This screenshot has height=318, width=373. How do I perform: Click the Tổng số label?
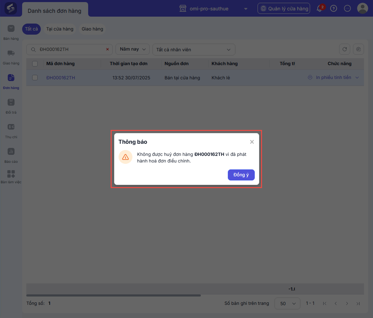coord(36,303)
